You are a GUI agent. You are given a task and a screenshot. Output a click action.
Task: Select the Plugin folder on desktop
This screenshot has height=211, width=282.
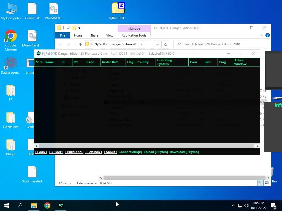pyautogui.click(x=11, y=148)
